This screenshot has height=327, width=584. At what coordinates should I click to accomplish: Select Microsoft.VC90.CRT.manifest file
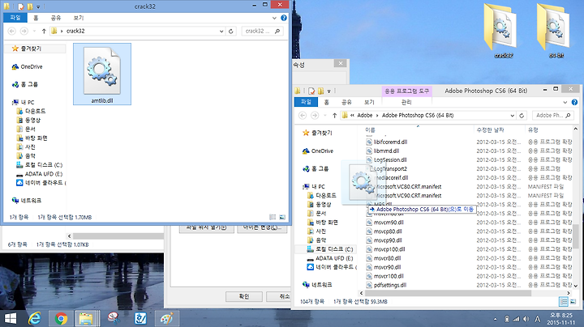407,195
